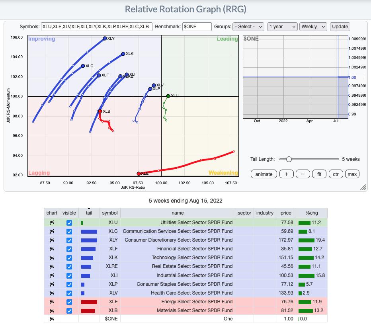Start the animate button
Viewport: 371px width, 324px height.
coord(264,174)
